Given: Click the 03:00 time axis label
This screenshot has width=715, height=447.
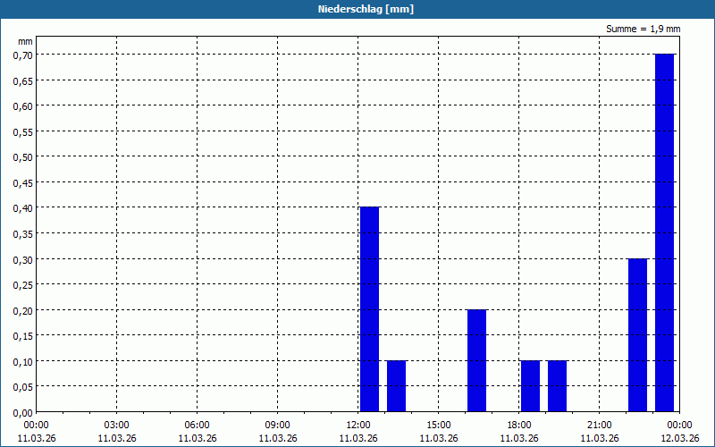Looking at the screenshot, I should click(x=117, y=426).
